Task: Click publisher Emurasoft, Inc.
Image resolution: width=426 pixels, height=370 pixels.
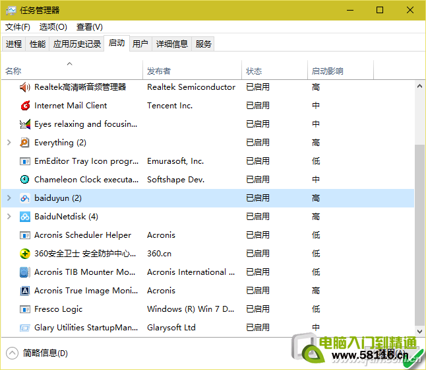Action: click(x=175, y=161)
